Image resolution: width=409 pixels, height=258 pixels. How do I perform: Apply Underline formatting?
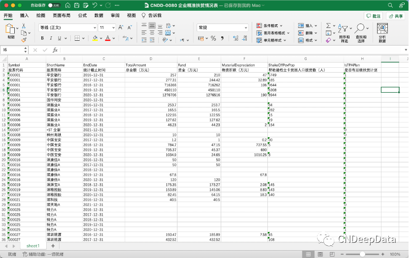(59, 38)
